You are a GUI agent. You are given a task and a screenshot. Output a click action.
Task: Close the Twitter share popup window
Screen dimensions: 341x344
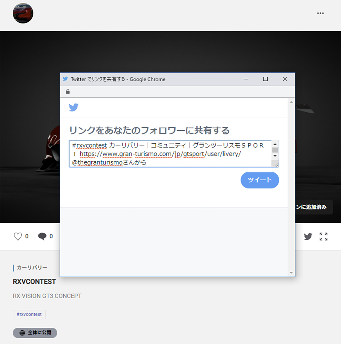click(x=285, y=79)
